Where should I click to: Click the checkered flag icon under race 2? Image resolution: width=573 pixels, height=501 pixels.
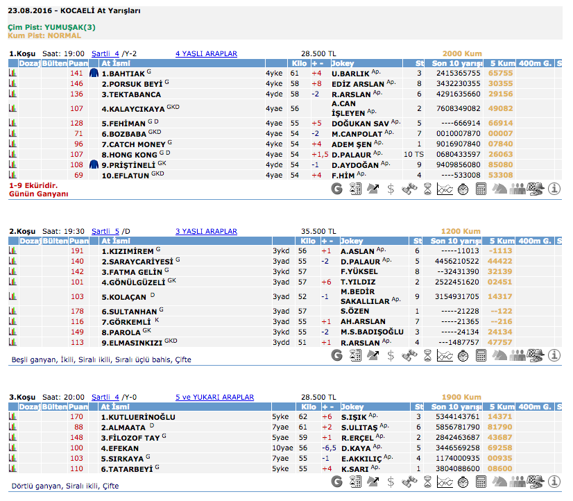coord(536,355)
